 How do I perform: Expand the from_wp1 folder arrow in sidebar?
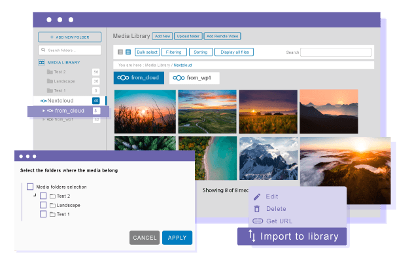(x=44, y=119)
